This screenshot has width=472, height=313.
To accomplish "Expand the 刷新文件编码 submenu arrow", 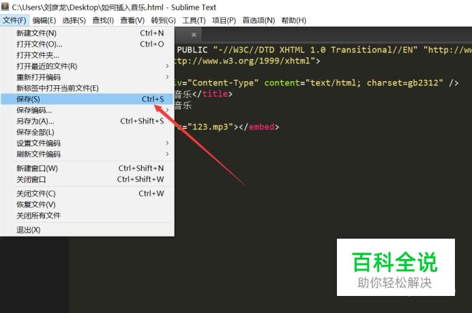I will pyautogui.click(x=167, y=154).
